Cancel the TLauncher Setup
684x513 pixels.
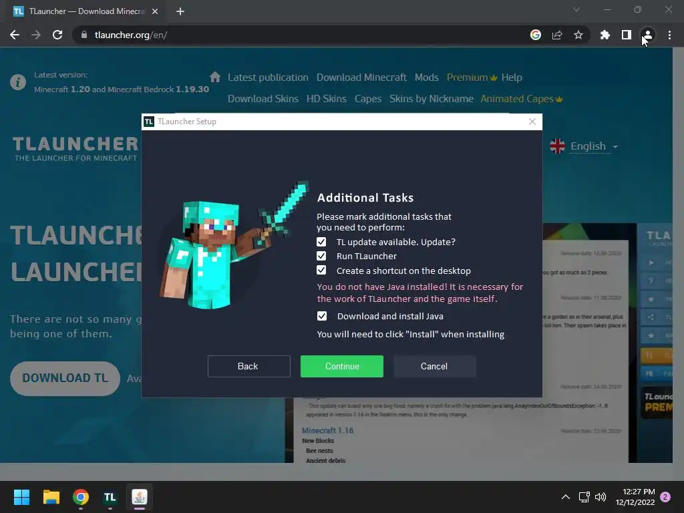pos(434,366)
